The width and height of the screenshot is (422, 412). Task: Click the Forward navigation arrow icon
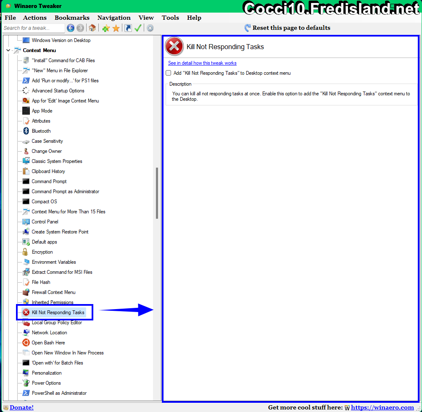tap(80, 28)
